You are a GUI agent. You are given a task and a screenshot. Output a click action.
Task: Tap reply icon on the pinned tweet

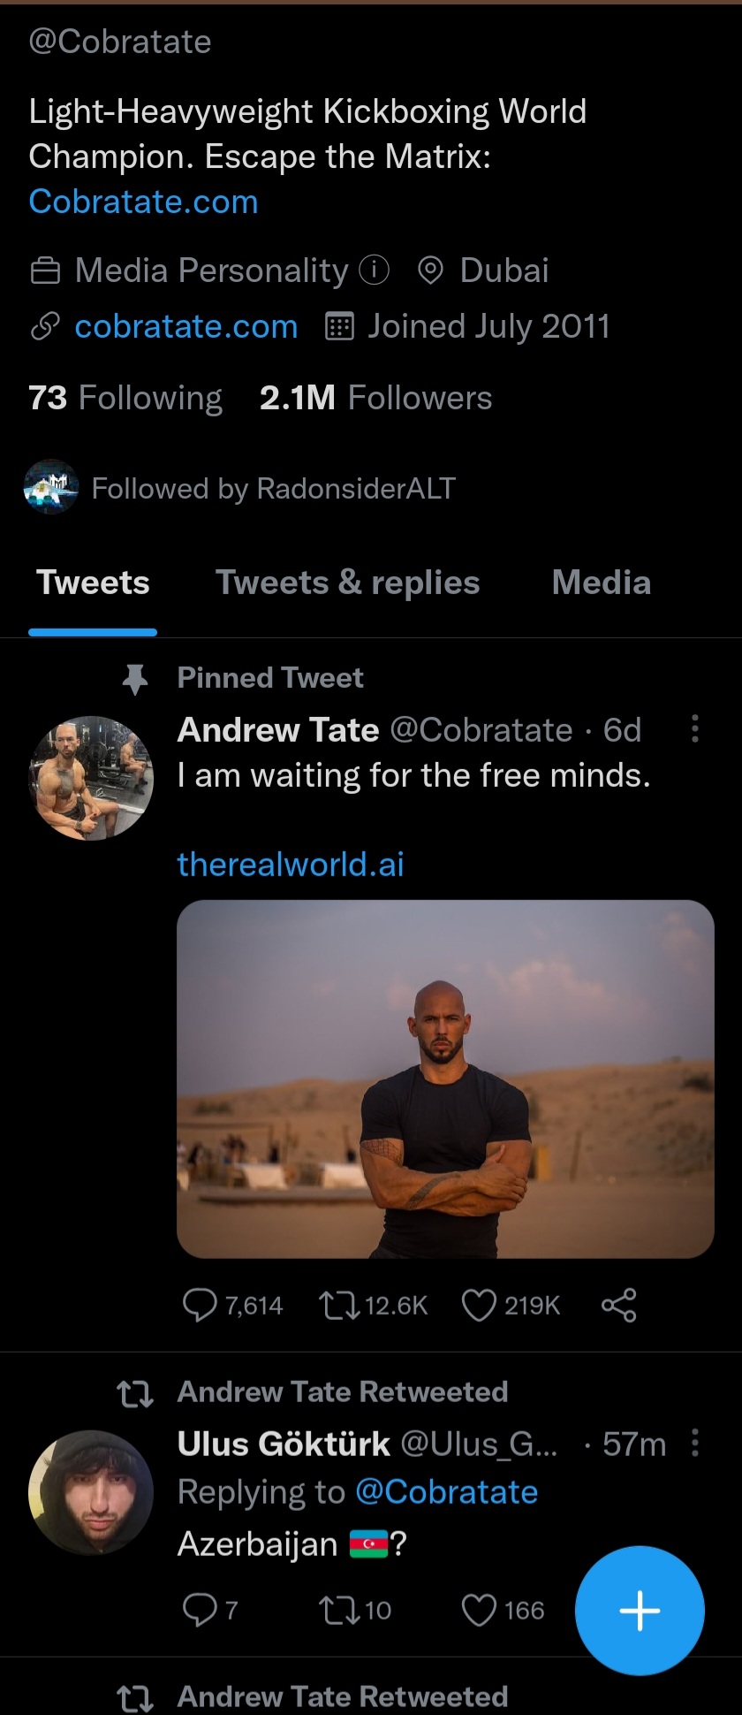pyautogui.click(x=200, y=1305)
